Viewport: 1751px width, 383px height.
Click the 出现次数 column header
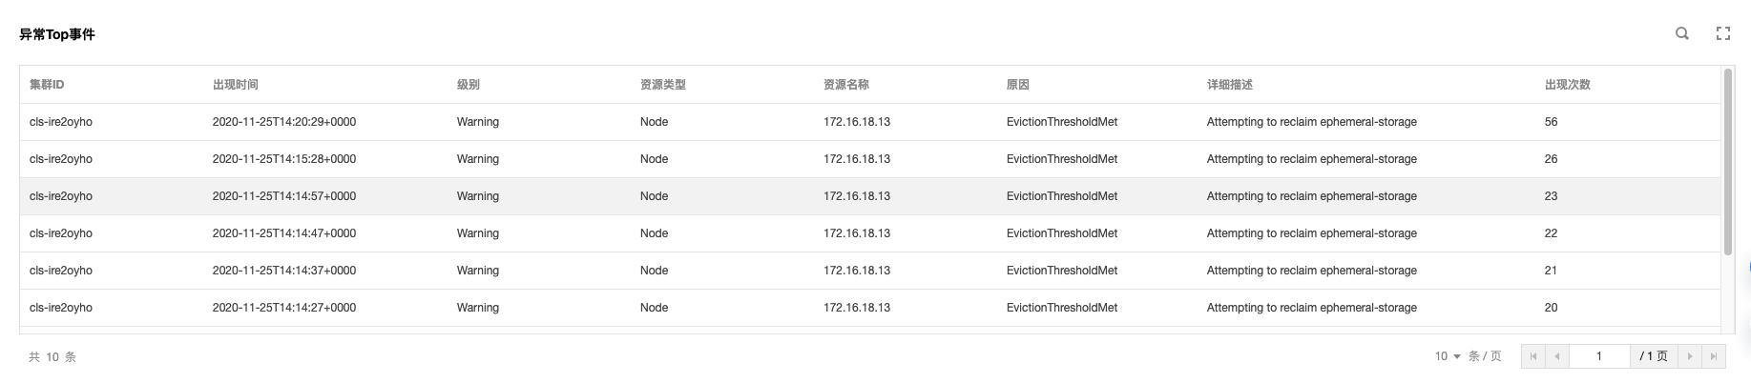tap(1568, 85)
